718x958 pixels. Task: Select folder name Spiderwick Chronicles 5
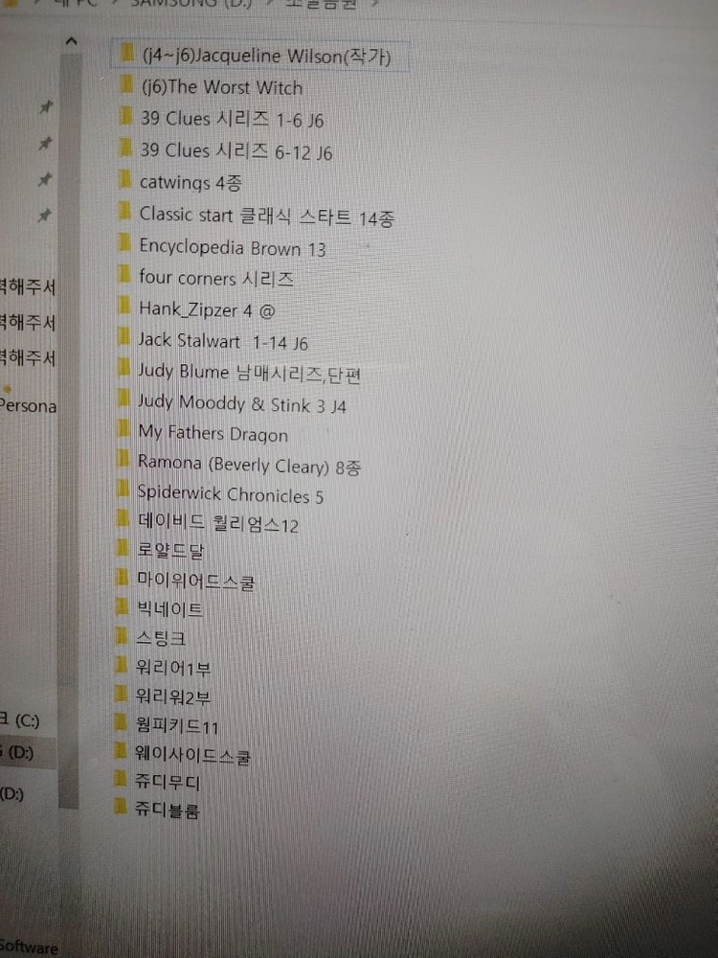coord(230,494)
